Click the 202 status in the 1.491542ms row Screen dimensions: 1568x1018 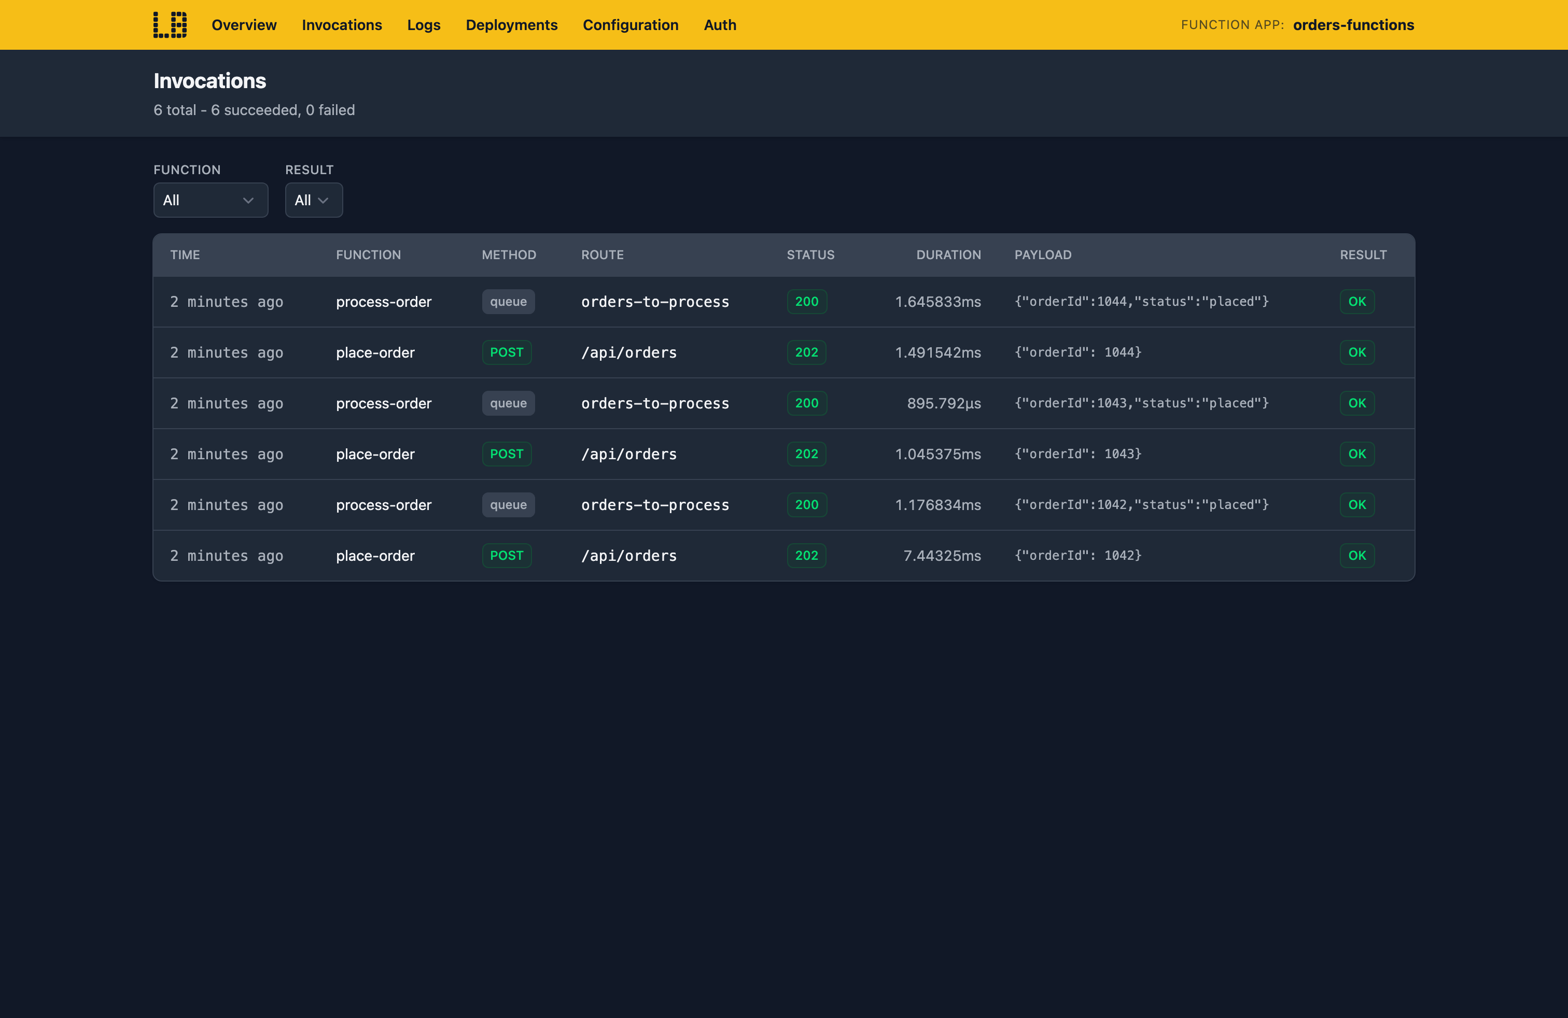point(807,352)
